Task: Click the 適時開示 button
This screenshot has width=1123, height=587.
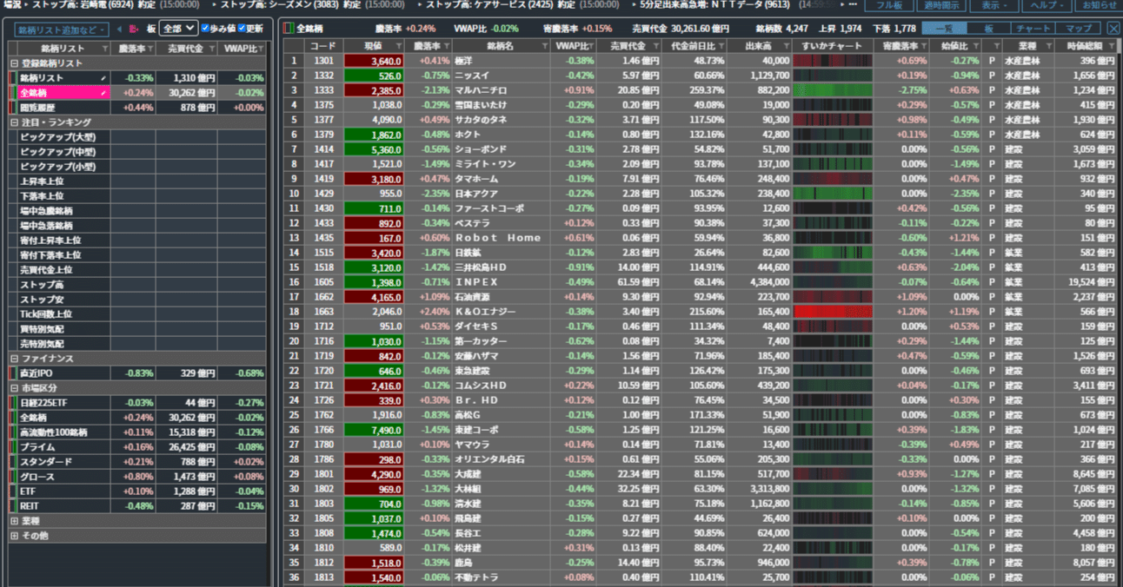Action: tap(942, 5)
